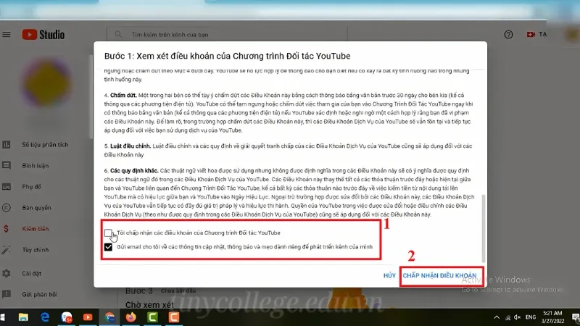Click the channel avatar in the sidebar
The width and height of the screenshot is (580, 326).
[47, 83]
